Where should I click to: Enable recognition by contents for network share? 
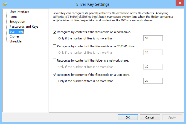point(54,60)
